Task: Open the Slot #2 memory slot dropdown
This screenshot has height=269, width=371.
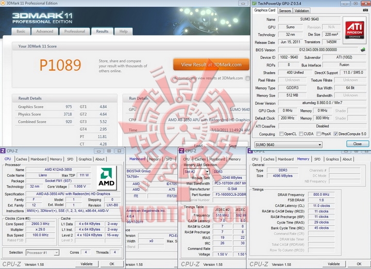Action: click(196, 172)
